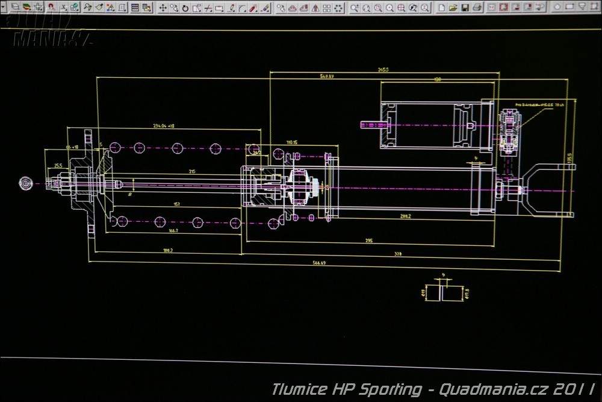The width and height of the screenshot is (602, 402).
Task: Click the dimension value 566.69
Action: pyautogui.click(x=319, y=263)
